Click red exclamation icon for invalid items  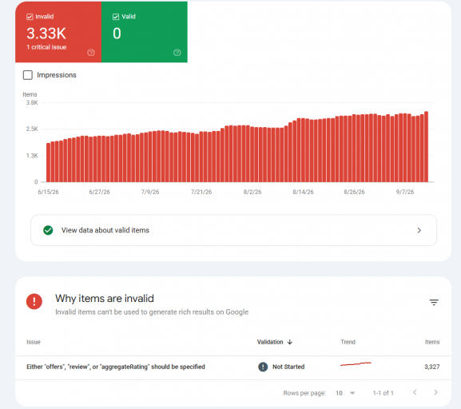34,301
